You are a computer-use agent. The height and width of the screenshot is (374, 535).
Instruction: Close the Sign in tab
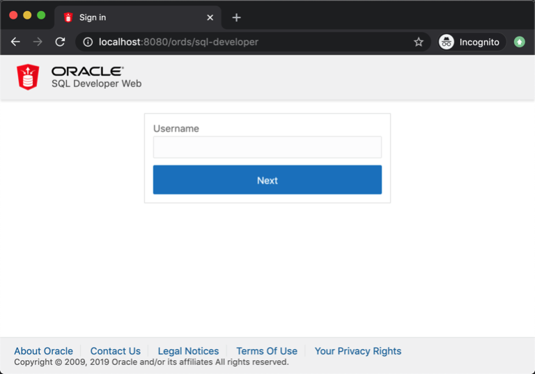(210, 17)
